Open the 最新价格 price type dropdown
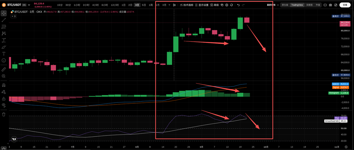Viewport: 354px width, 150px height. click(273, 5)
